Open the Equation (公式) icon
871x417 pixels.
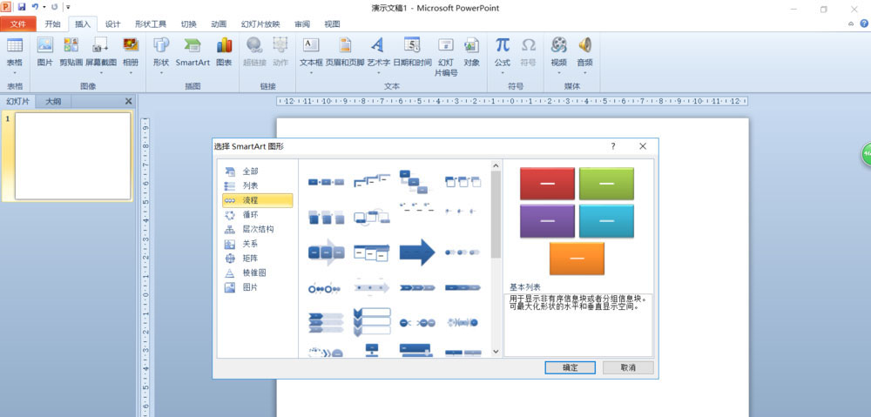[503, 45]
